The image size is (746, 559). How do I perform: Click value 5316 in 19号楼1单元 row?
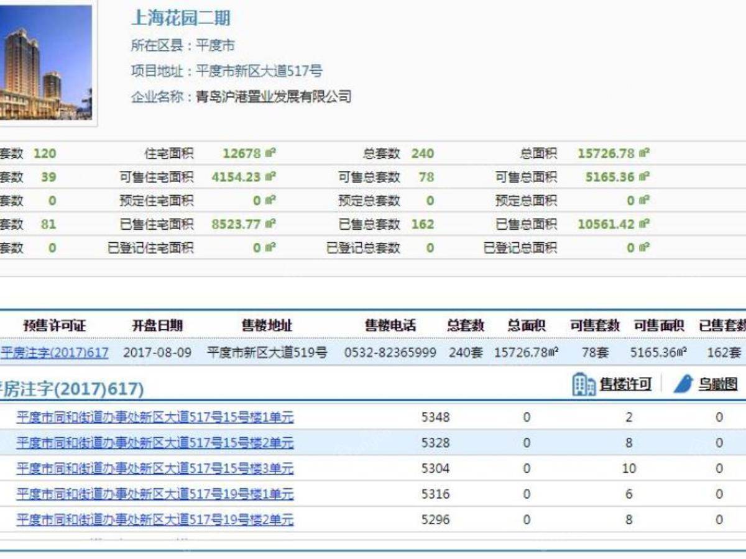(x=435, y=494)
